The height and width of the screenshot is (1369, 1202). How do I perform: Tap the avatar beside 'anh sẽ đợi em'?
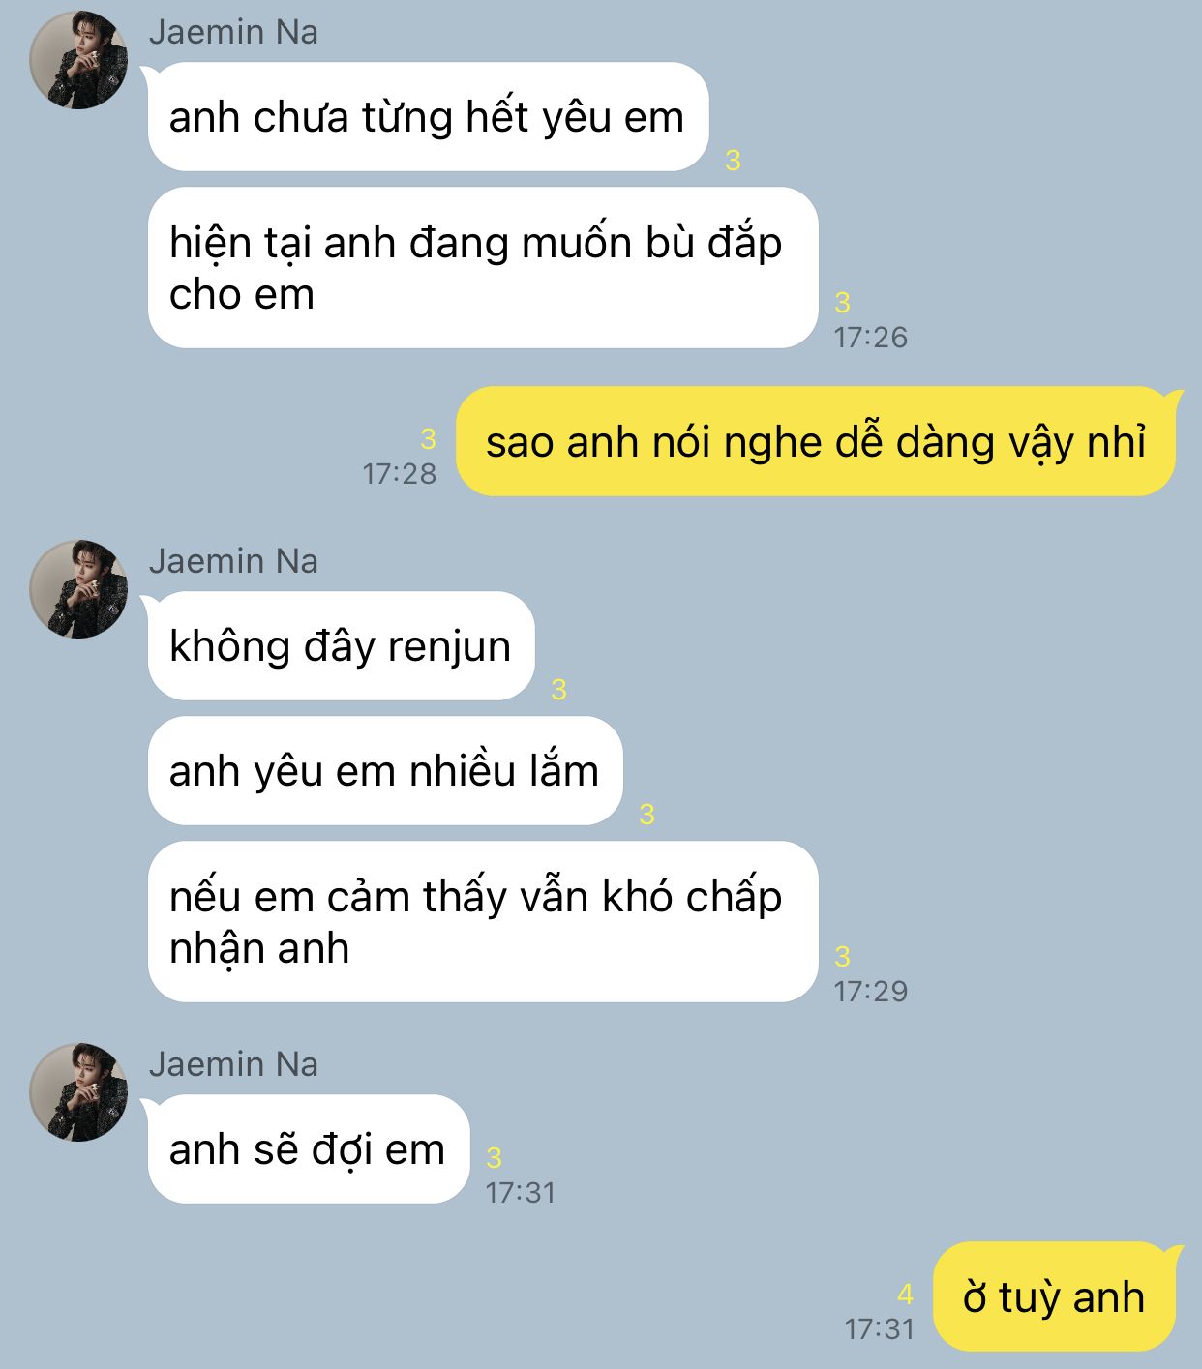click(x=78, y=1092)
